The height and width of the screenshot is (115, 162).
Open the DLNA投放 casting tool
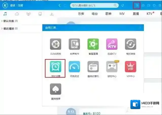[55, 44]
